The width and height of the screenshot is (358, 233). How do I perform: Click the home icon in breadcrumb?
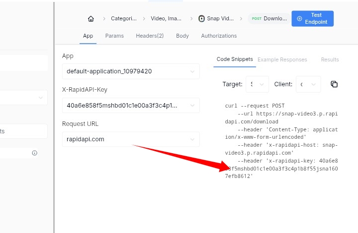click(x=90, y=19)
